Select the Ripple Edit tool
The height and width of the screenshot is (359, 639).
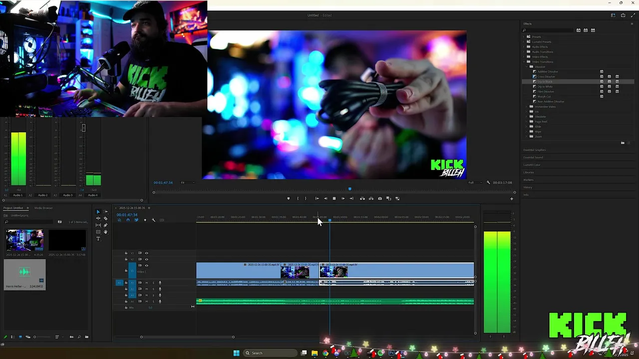[98, 218]
